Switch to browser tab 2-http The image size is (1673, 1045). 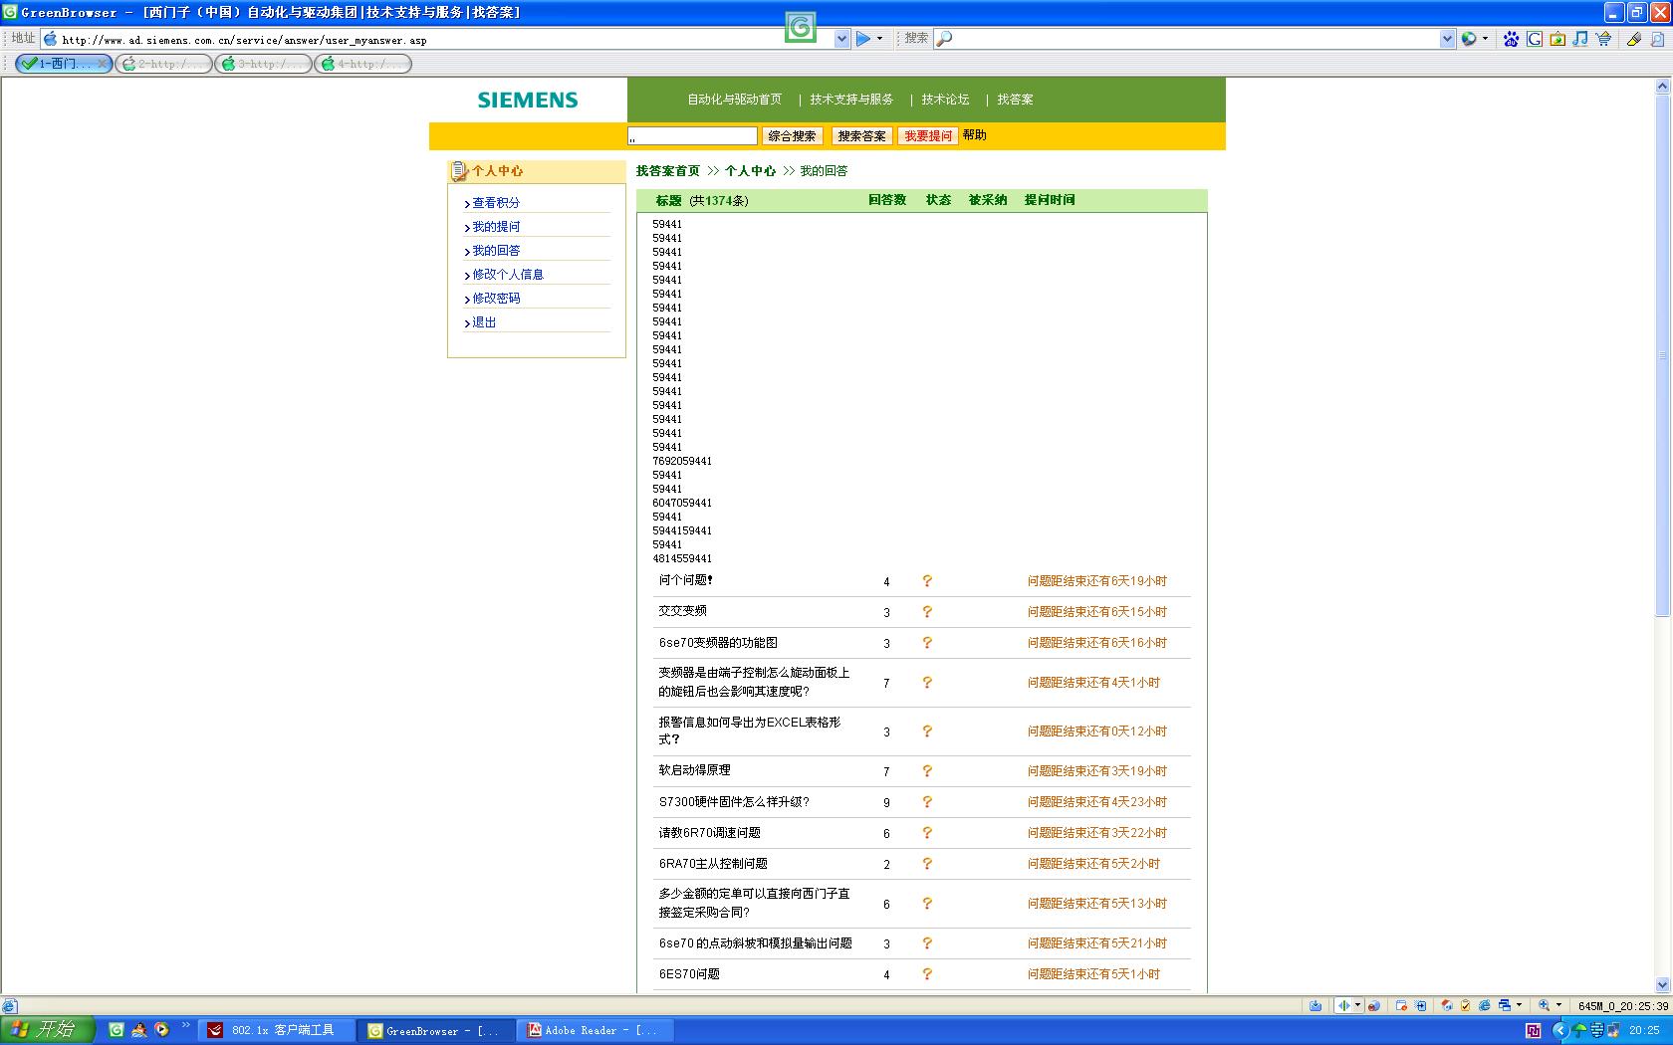(164, 64)
